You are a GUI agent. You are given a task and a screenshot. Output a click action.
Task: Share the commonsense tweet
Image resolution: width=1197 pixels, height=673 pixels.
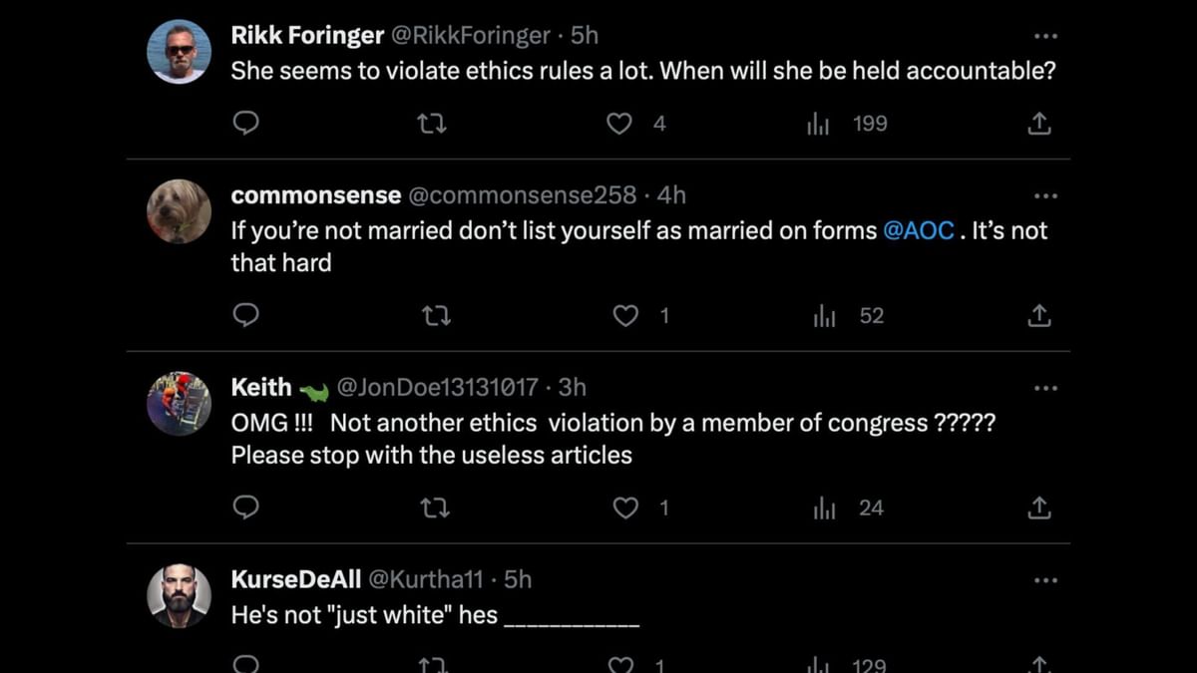click(1038, 316)
